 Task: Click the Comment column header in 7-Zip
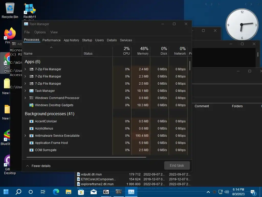click(x=202, y=106)
